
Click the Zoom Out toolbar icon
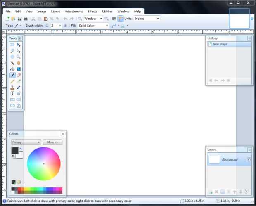[80, 19]
